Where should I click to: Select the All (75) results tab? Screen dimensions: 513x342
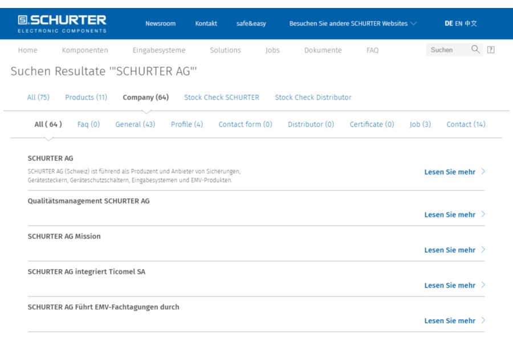tap(38, 97)
